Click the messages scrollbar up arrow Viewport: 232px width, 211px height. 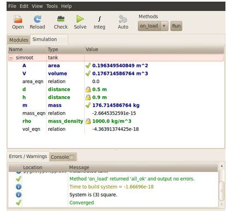click(x=222, y=166)
